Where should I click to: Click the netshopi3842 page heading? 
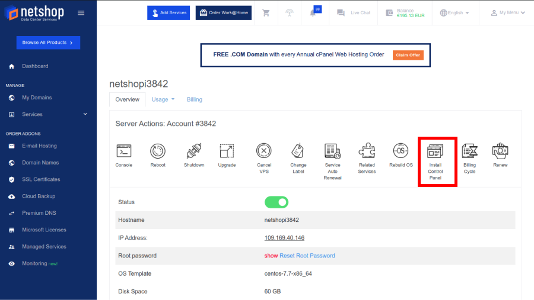coord(139,84)
